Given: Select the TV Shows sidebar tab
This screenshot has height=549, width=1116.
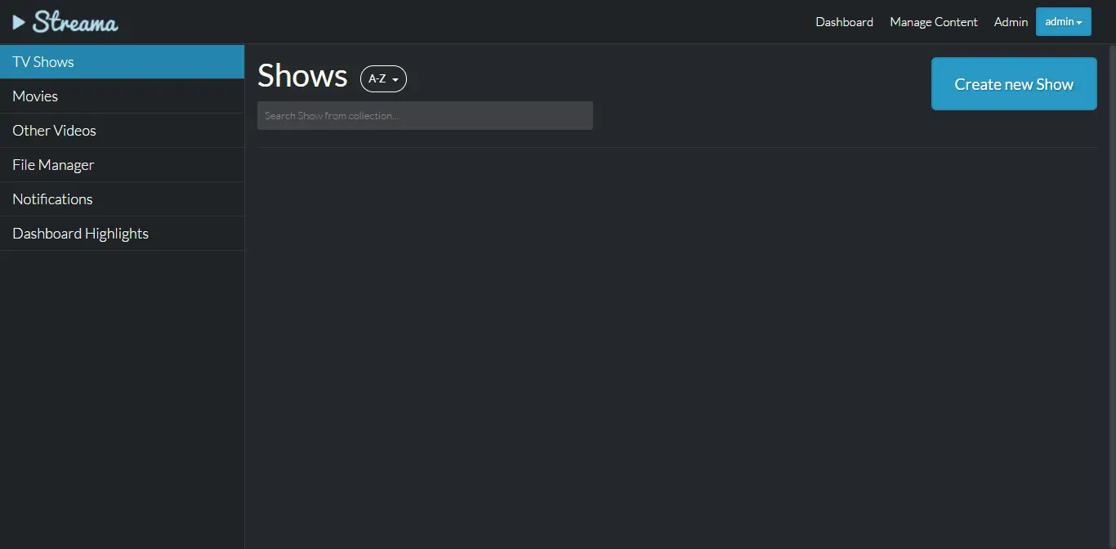Looking at the screenshot, I should 122,62.
